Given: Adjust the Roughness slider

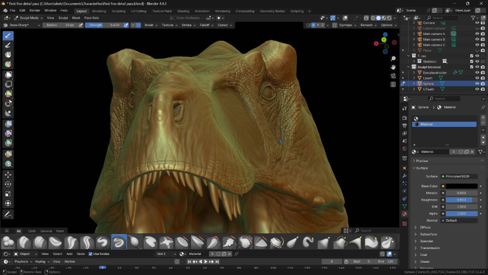Looking at the screenshot, I should tap(462, 200).
